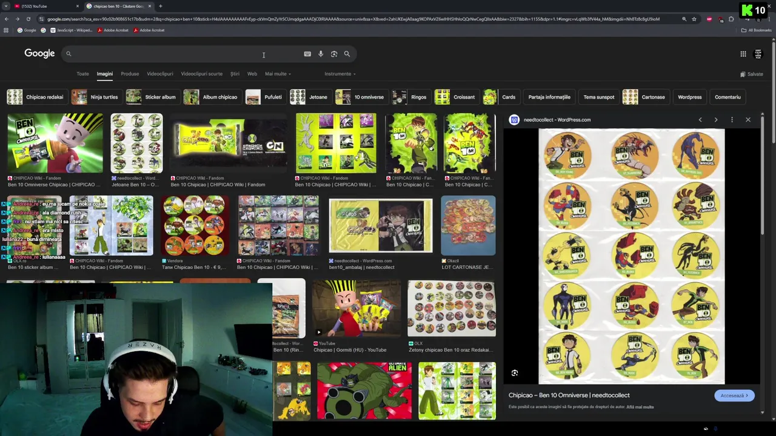Open the JavaScript Wikipedia bookmark
This screenshot has width=776, height=436.
point(70,30)
